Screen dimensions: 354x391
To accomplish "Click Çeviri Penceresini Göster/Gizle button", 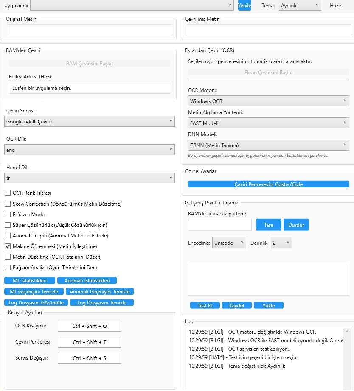I will (268, 184).
